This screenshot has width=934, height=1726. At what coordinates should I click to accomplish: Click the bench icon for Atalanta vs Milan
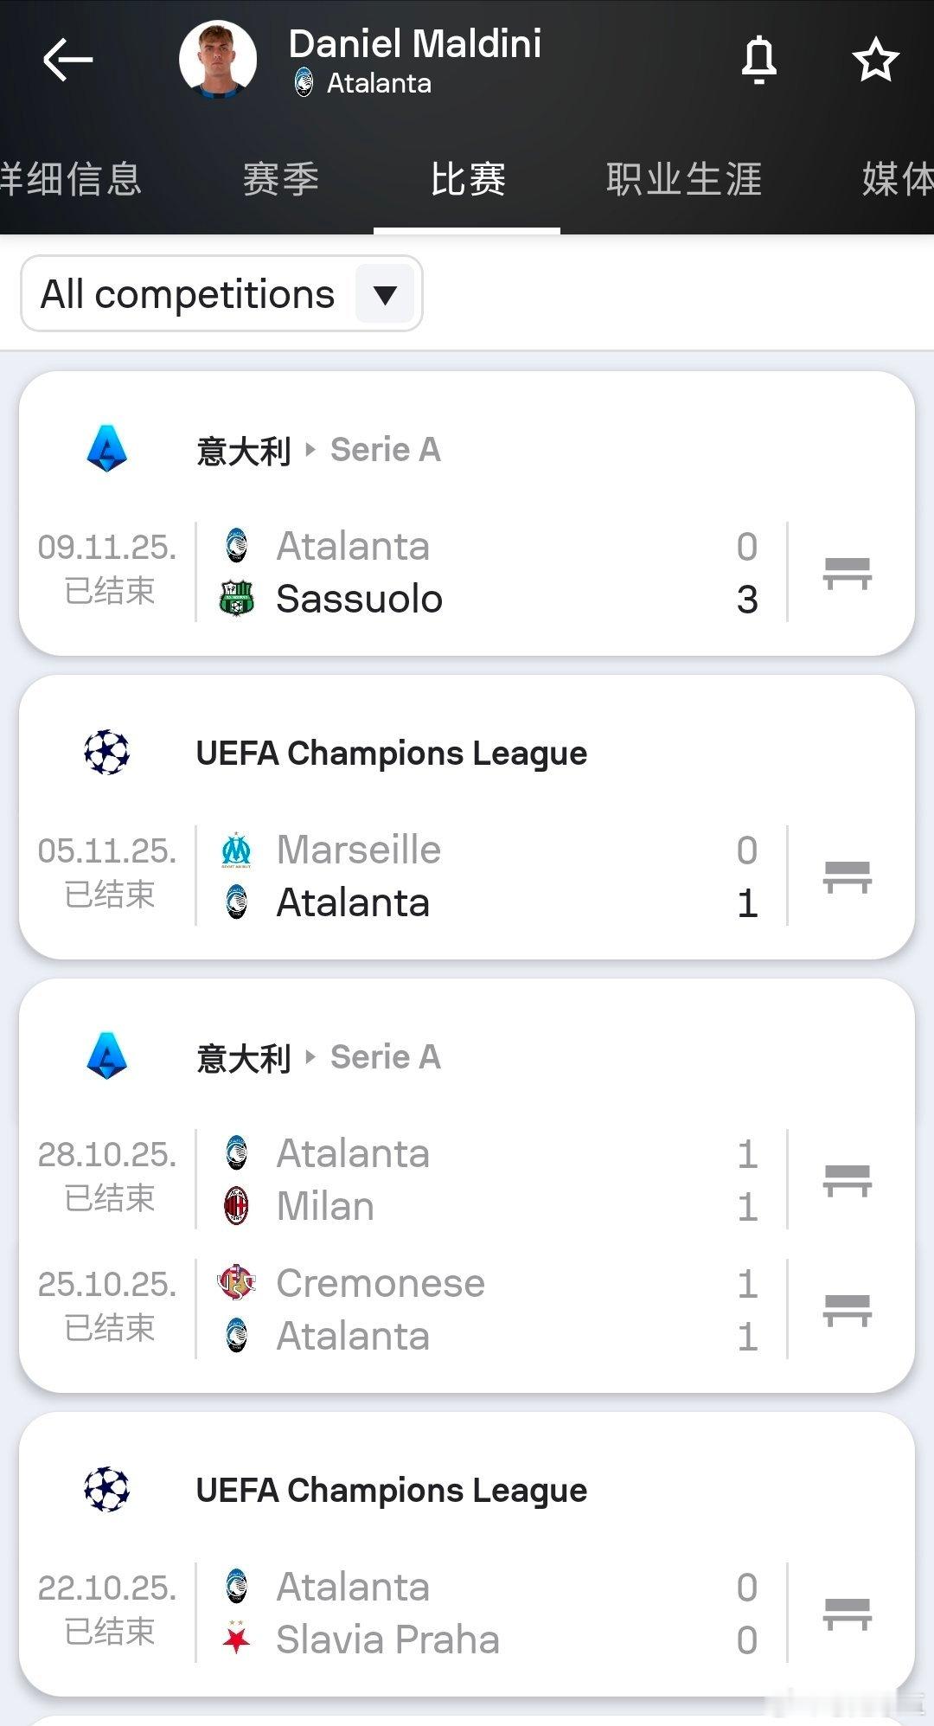pyautogui.click(x=847, y=1180)
